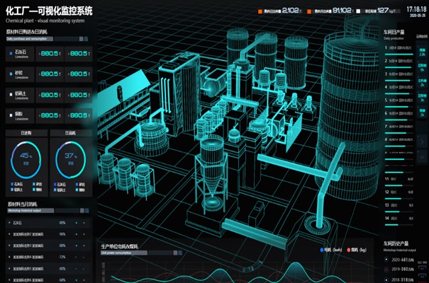Select the 铝矾土 white square marker
429x283 pixels.
pos(11,95)
